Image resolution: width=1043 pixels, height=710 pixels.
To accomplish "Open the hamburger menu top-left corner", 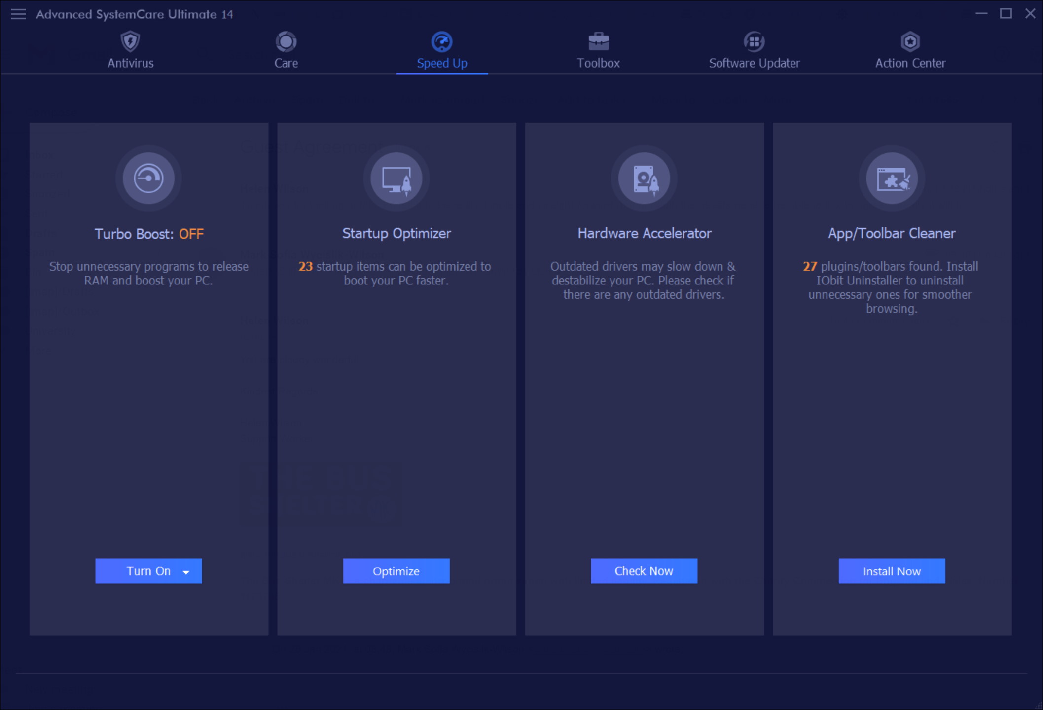I will (18, 13).
